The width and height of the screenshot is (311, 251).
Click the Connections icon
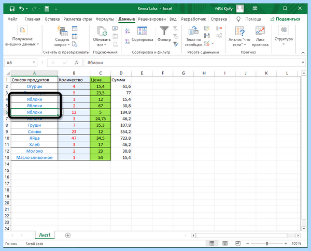click(x=115, y=29)
